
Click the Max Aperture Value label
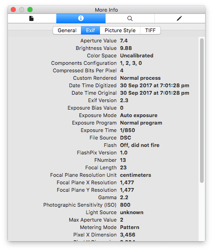[x=93, y=220]
